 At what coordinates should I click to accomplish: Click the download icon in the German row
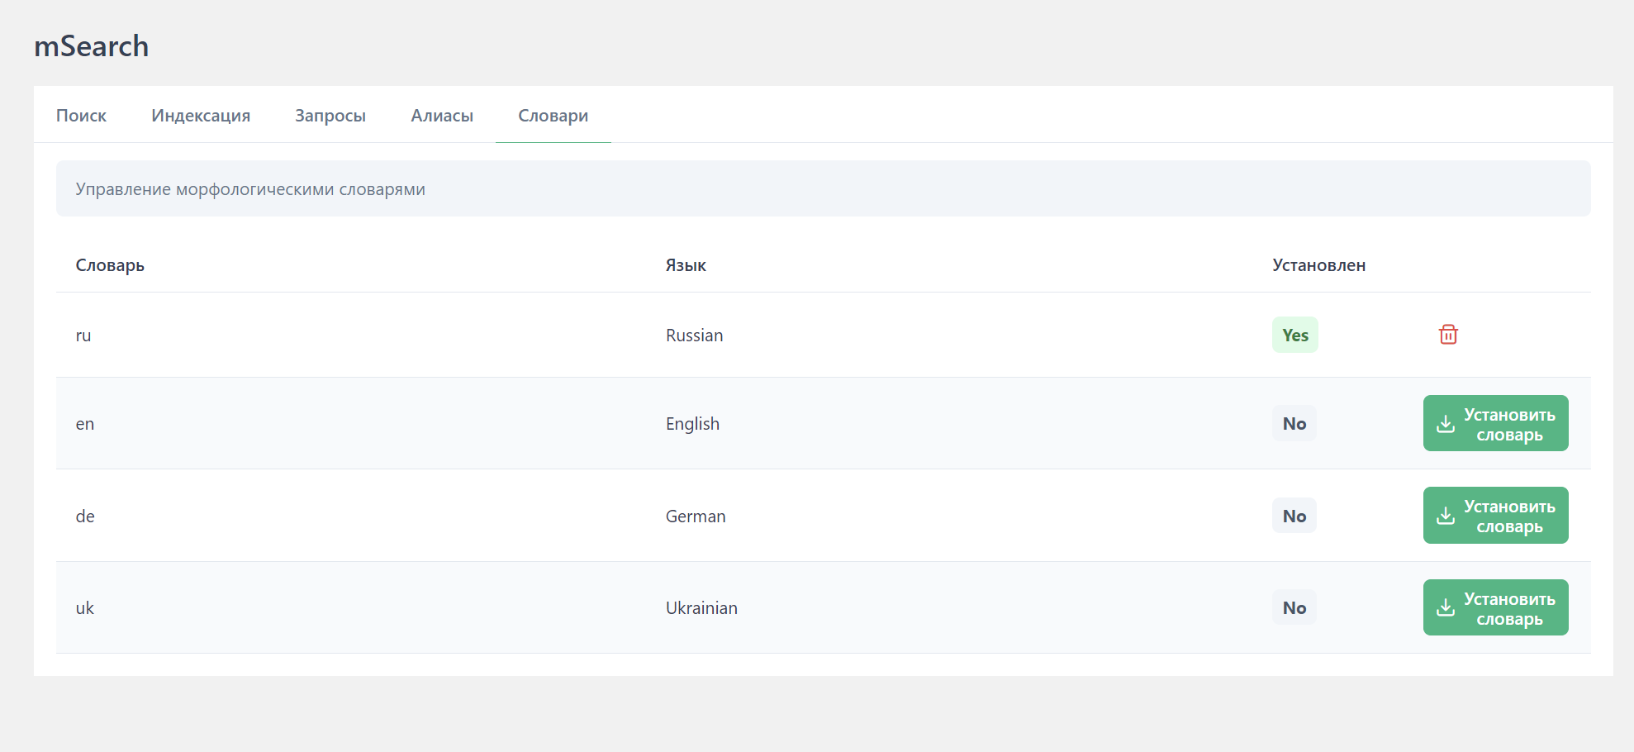[x=1446, y=516]
